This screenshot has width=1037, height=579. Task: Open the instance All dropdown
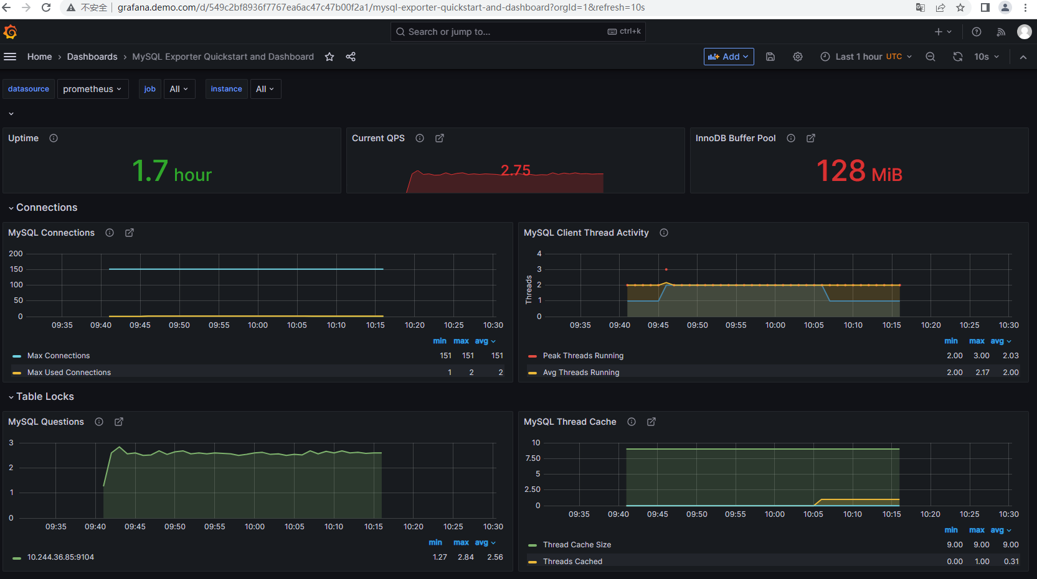click(266, 89)
